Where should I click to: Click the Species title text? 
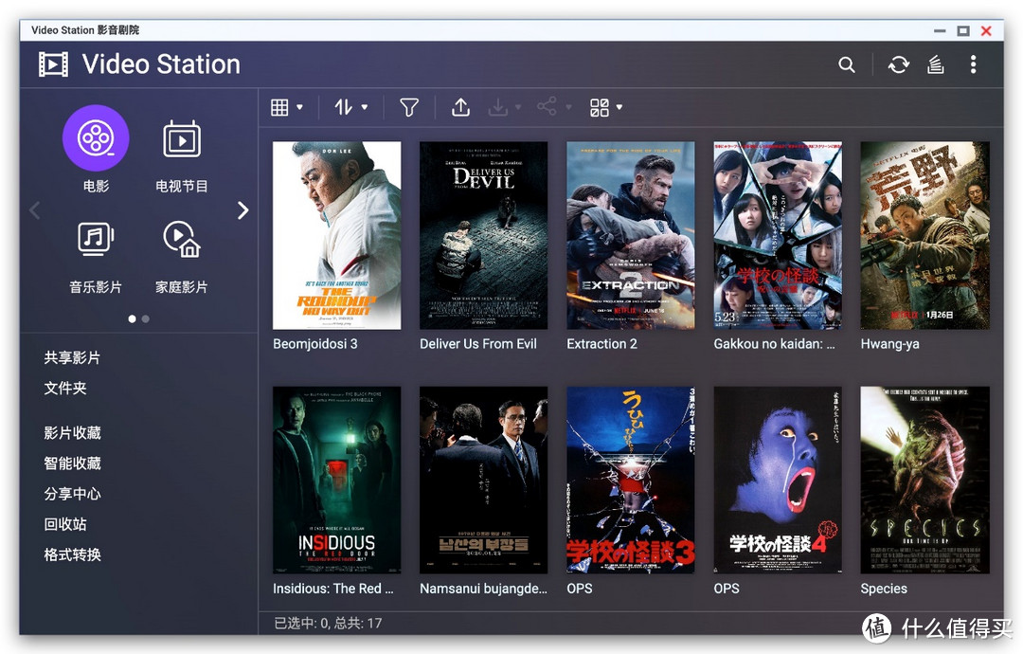[884, 589]
